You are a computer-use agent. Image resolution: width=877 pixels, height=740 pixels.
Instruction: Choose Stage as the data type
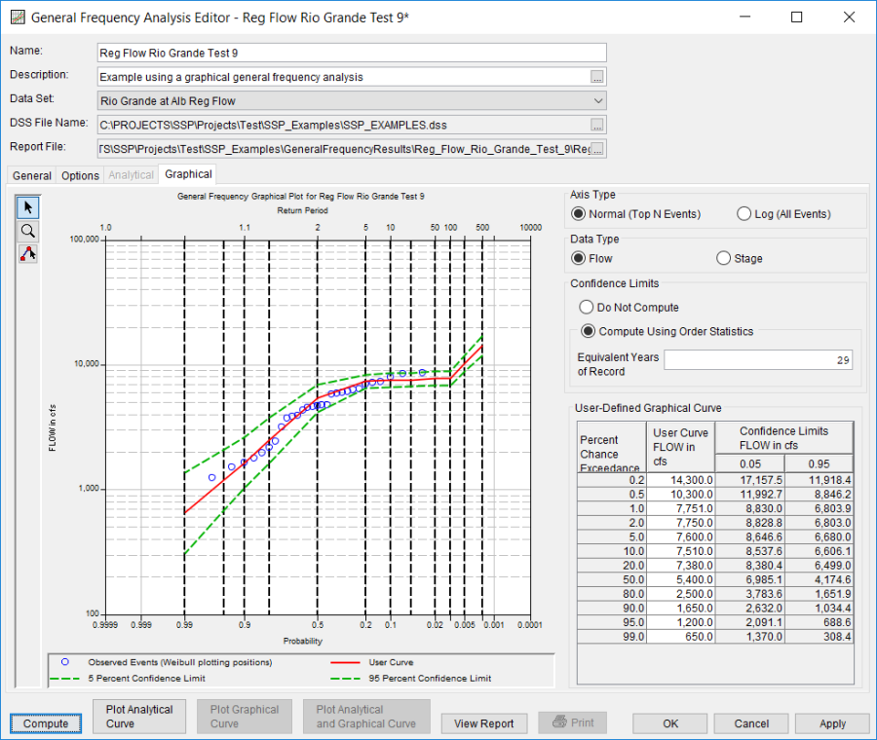pos(723,258)
